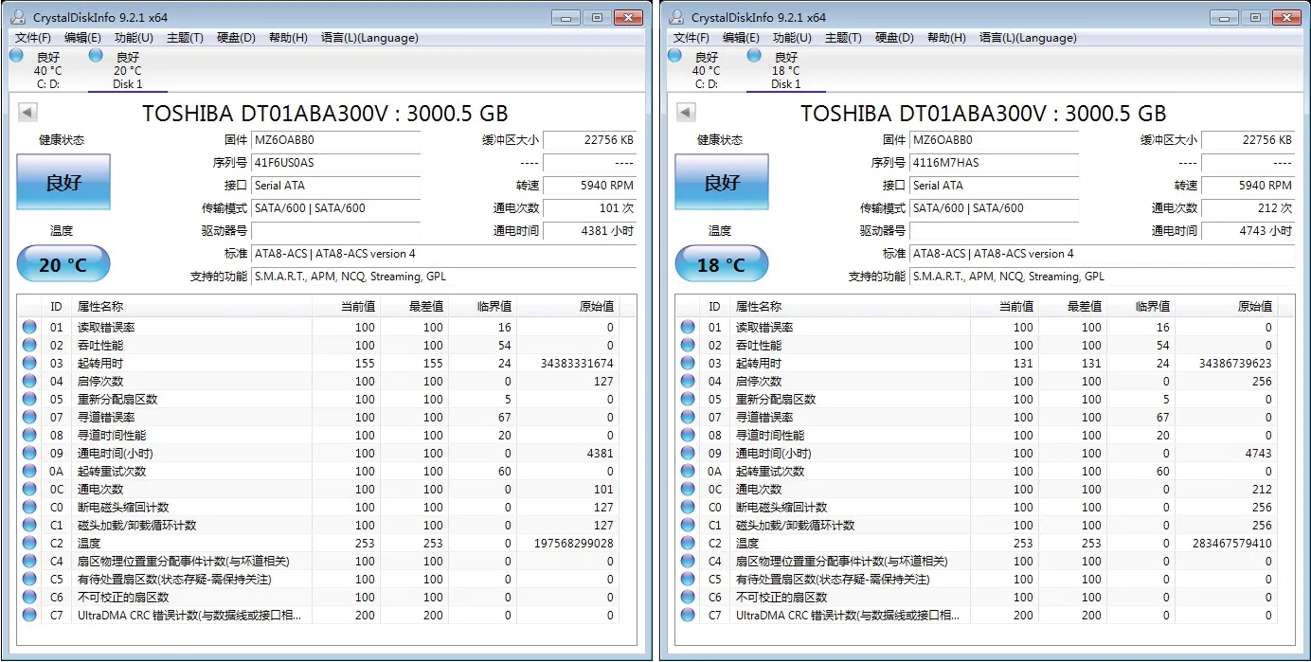Click status orb of C2 温度 in left window

click(29, 544)
